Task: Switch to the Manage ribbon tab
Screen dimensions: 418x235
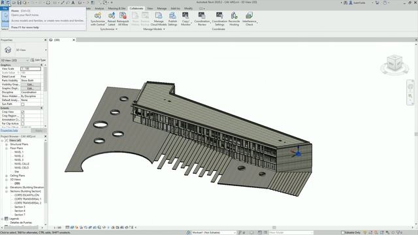Action: [x=161, y=8]
